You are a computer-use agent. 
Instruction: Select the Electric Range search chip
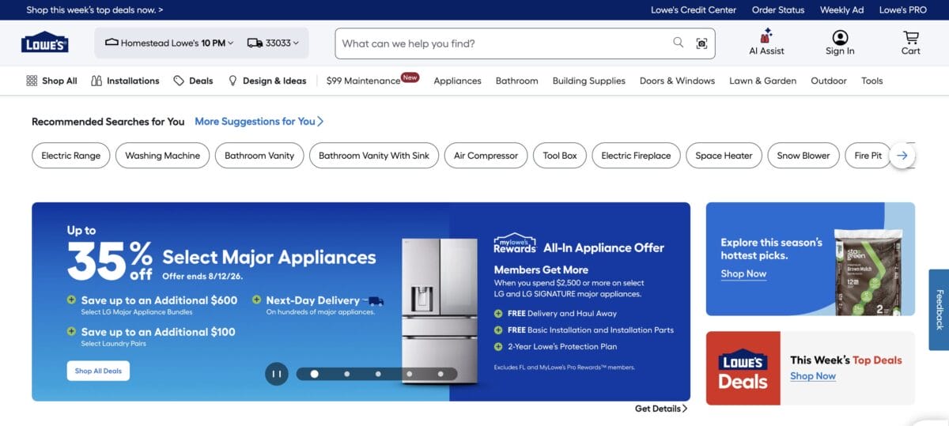71,156
